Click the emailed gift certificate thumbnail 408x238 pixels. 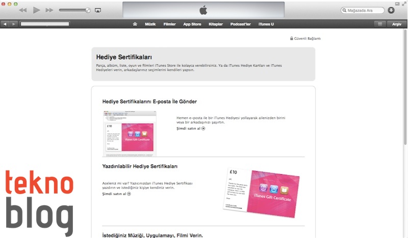(x=130, y=133)
